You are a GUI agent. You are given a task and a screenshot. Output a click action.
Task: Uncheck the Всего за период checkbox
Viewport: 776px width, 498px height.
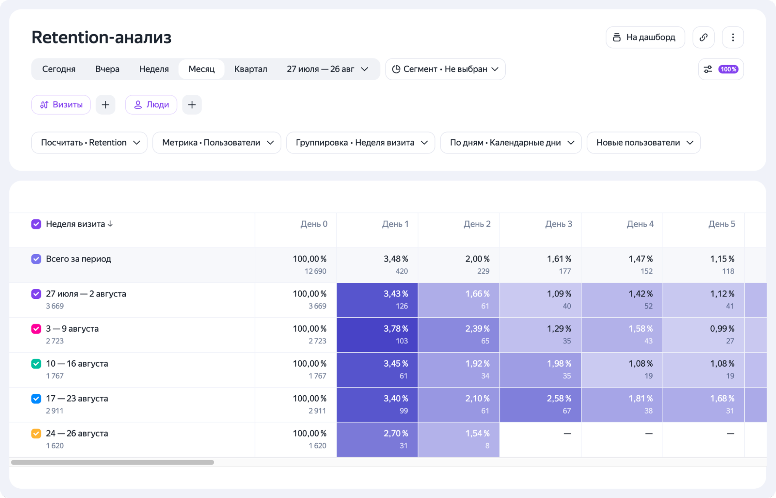(x=36, y=259)
